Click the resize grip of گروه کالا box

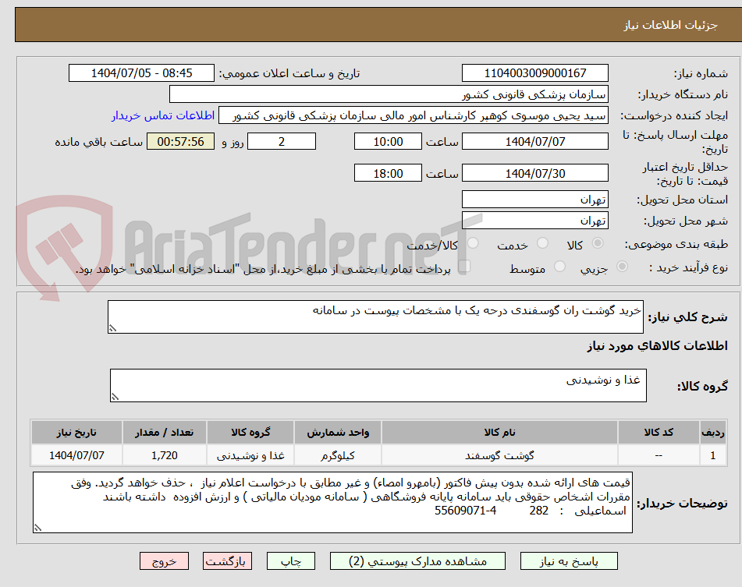click(115, 397)
